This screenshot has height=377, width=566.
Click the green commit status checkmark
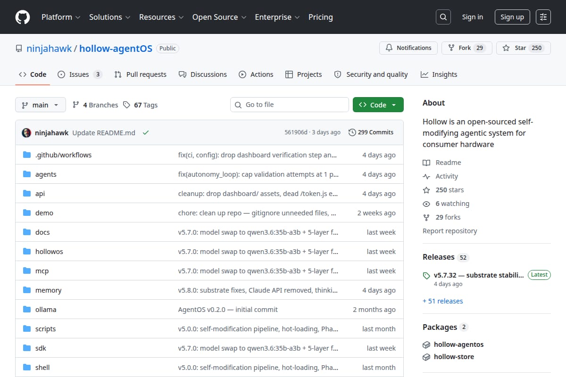[146, 133]
